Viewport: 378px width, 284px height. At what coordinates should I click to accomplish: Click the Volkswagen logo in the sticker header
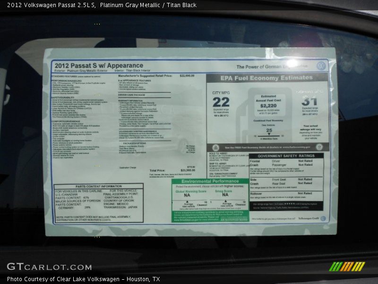[x=321, y=66]
